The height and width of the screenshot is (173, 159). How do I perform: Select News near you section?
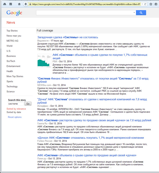coord(14,36)
